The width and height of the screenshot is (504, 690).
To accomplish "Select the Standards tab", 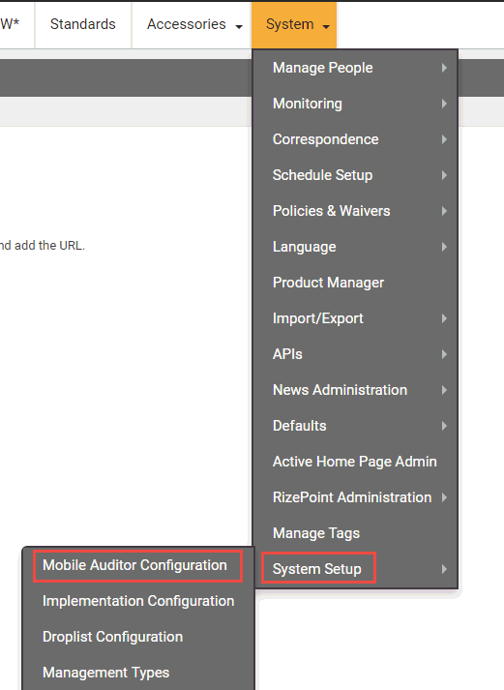I will pos(82,24).
